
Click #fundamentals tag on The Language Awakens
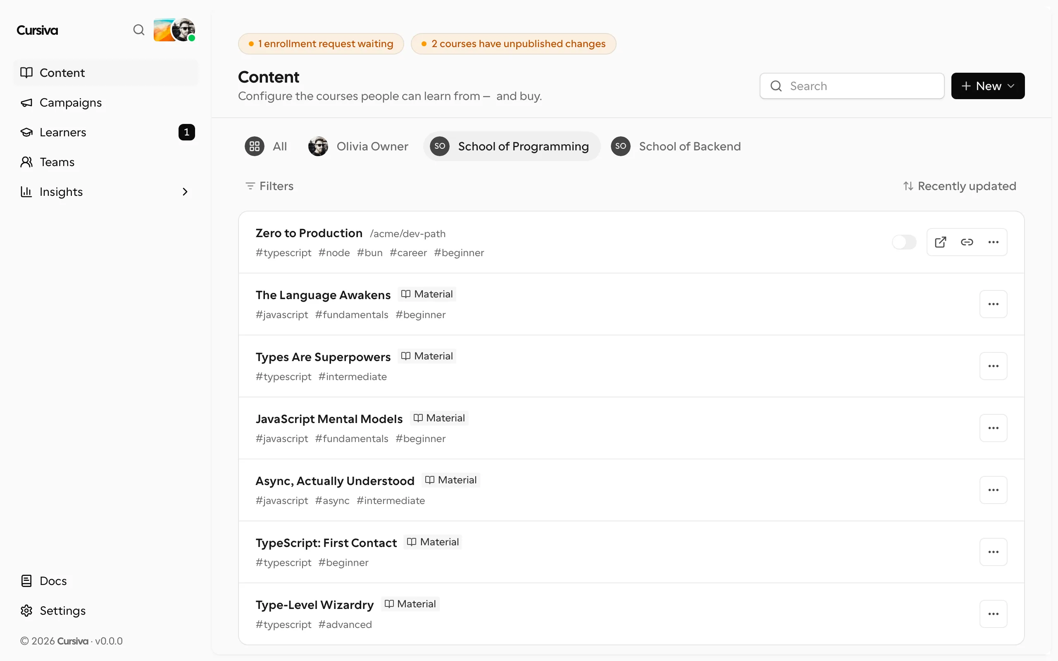click(352, 315)
